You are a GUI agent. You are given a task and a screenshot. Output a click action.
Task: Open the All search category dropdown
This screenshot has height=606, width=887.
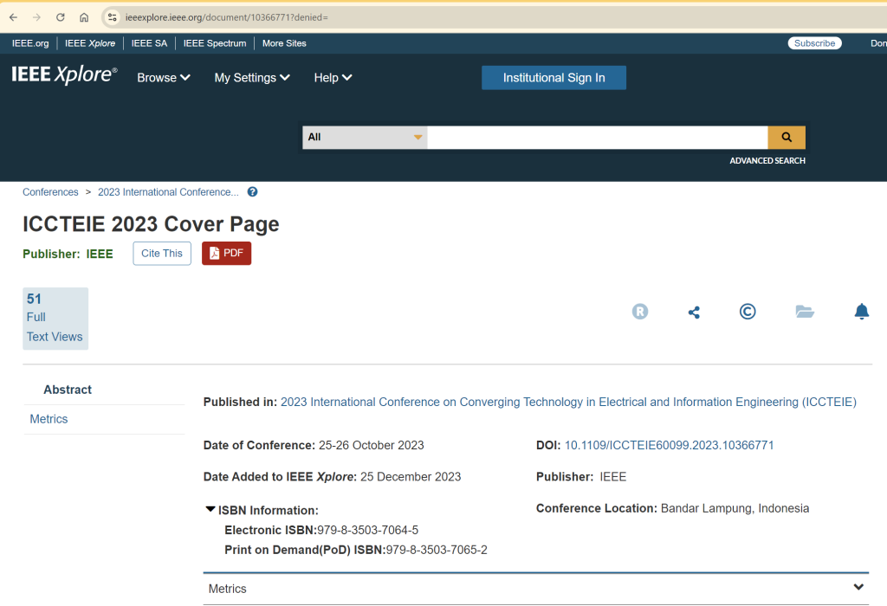coord(365,138)
